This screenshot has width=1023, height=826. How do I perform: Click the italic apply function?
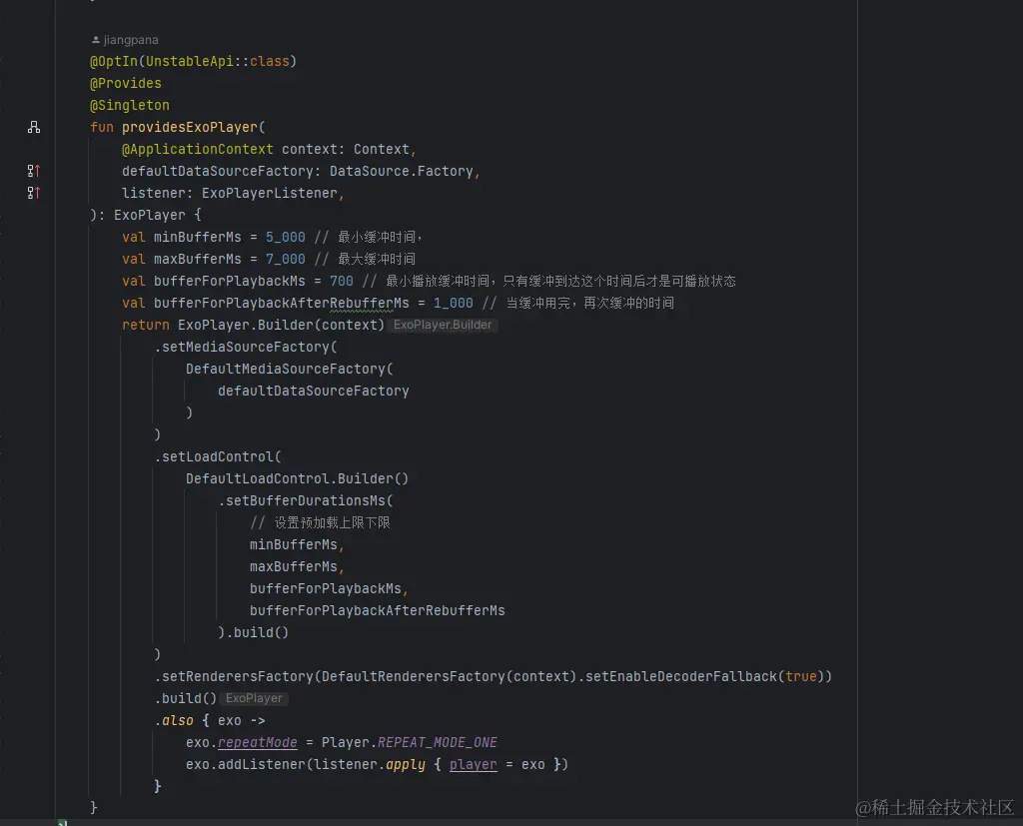click(x=406, y=764)
